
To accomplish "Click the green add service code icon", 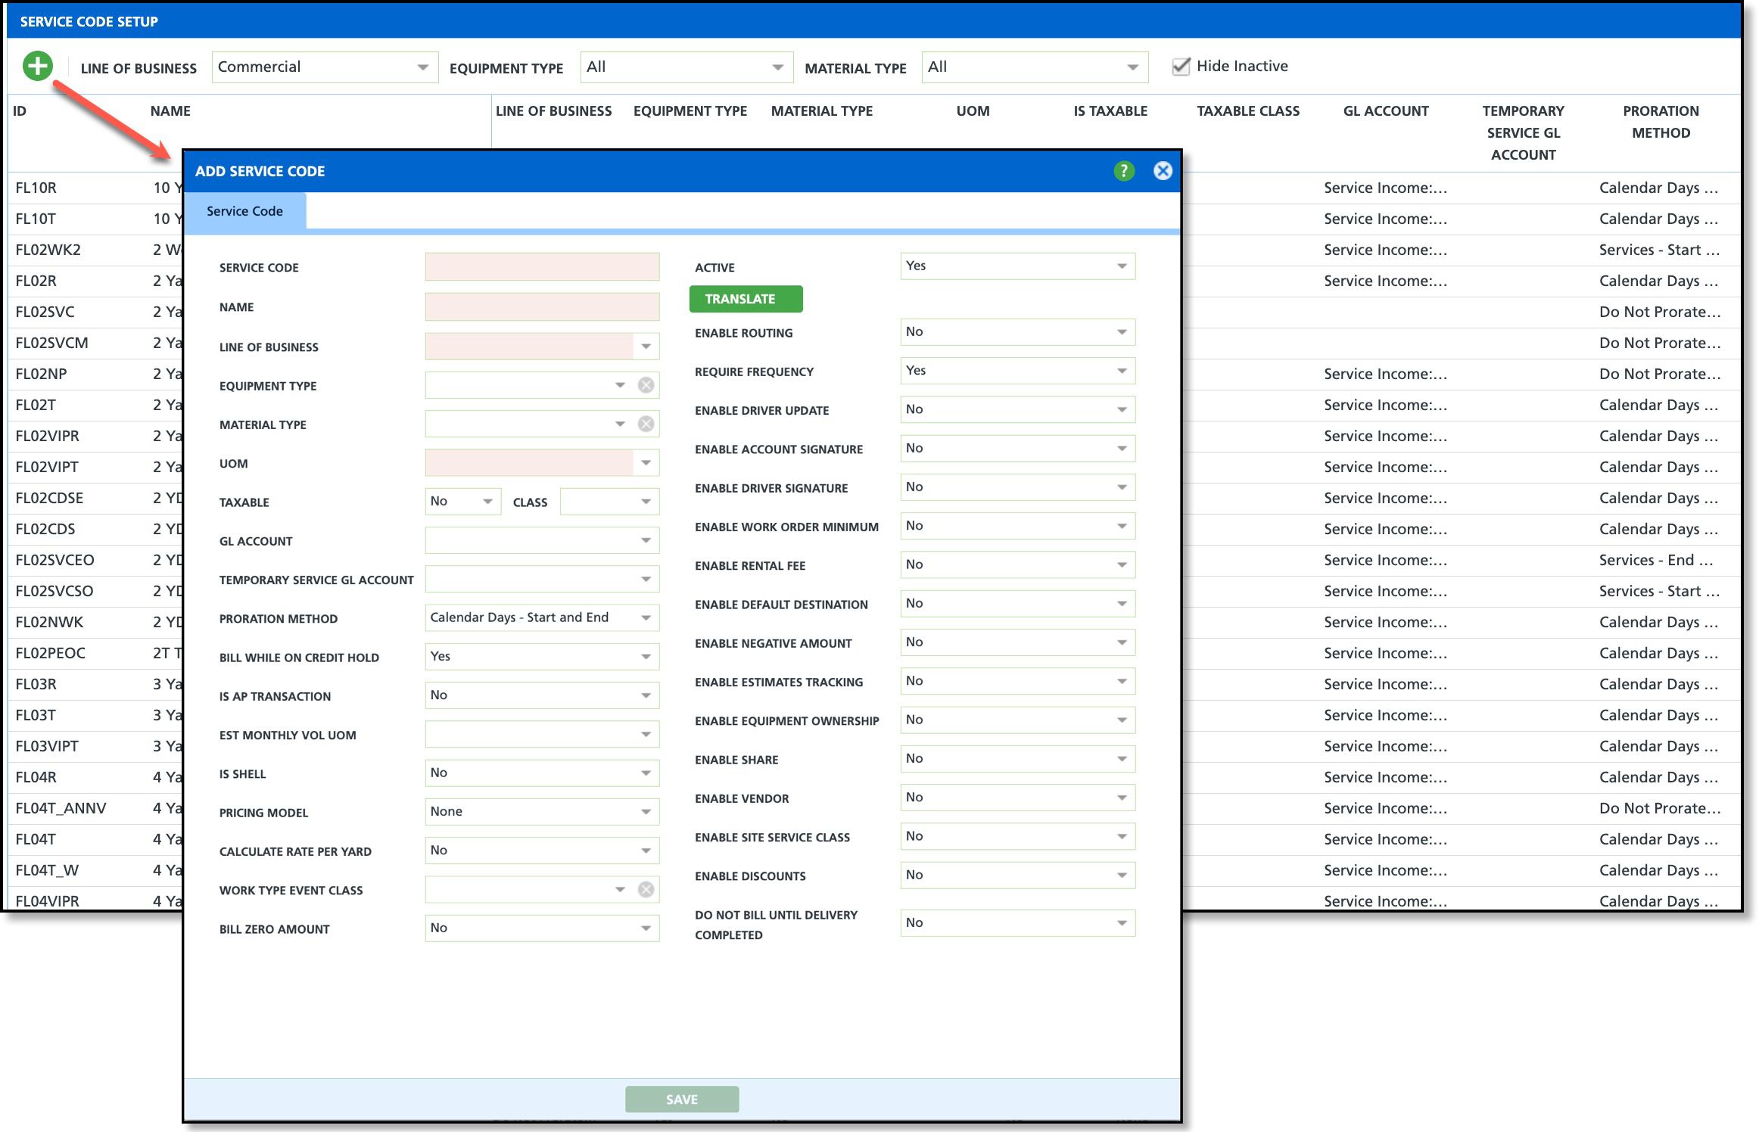I will click(37, 66).
